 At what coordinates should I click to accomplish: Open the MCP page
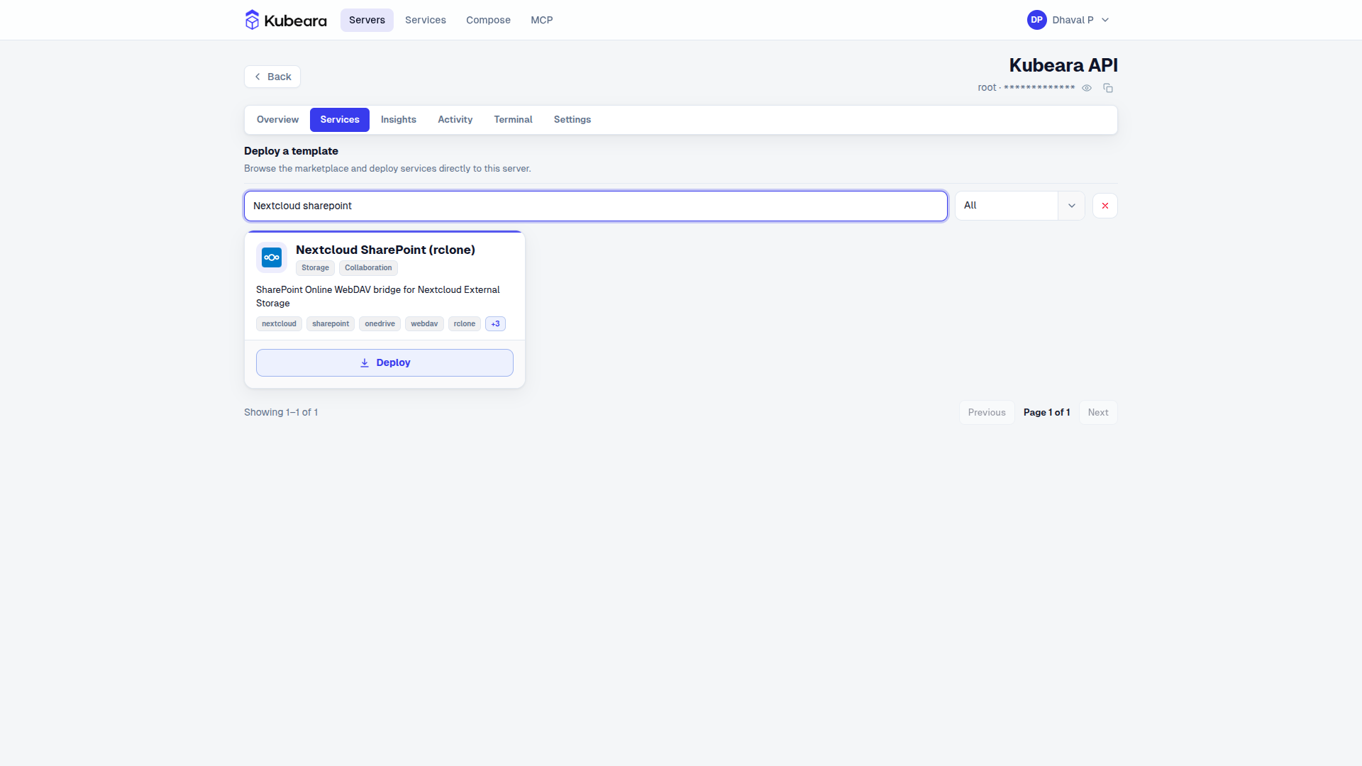tap(542, 20)
